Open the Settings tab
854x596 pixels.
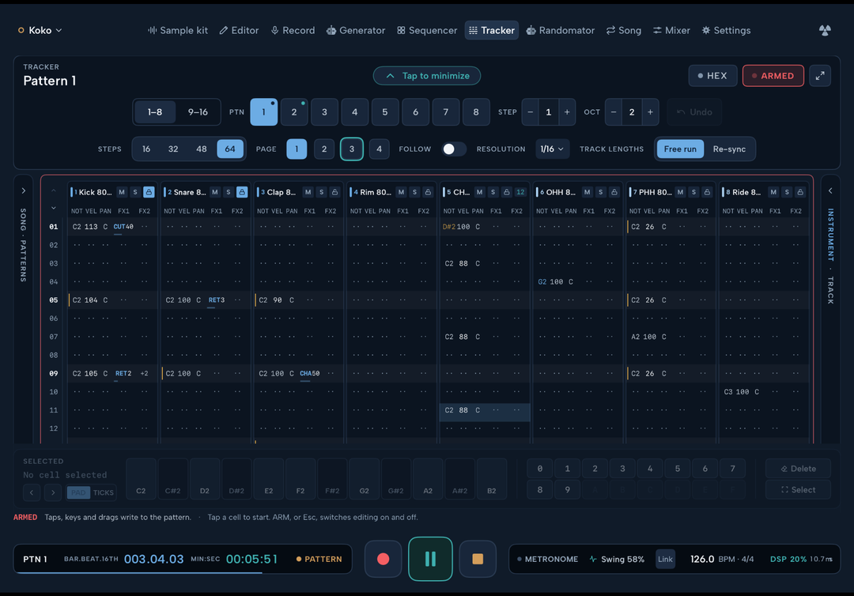(726, 31)
